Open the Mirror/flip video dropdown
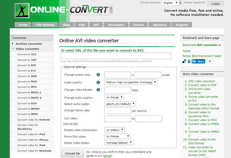The image size is (231, 158). pos(117,136)
